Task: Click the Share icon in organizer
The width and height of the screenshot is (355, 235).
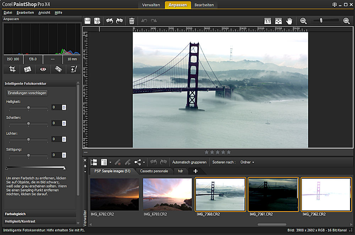Action: [x=138, y=162]
